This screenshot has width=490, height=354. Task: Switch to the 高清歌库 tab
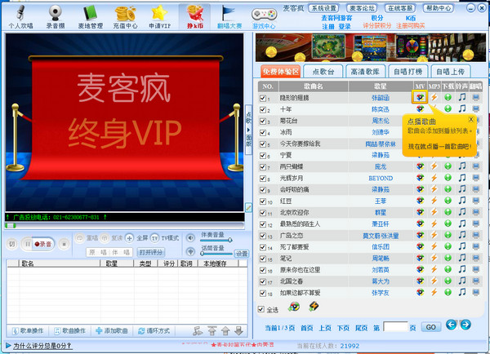pyautogui.click(x=366, y=72)
